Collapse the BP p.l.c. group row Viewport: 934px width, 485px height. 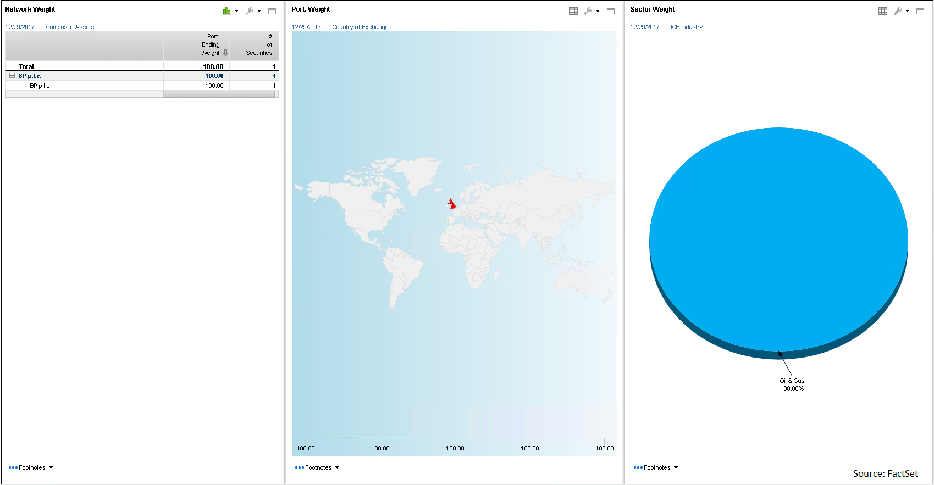(12, 76)
